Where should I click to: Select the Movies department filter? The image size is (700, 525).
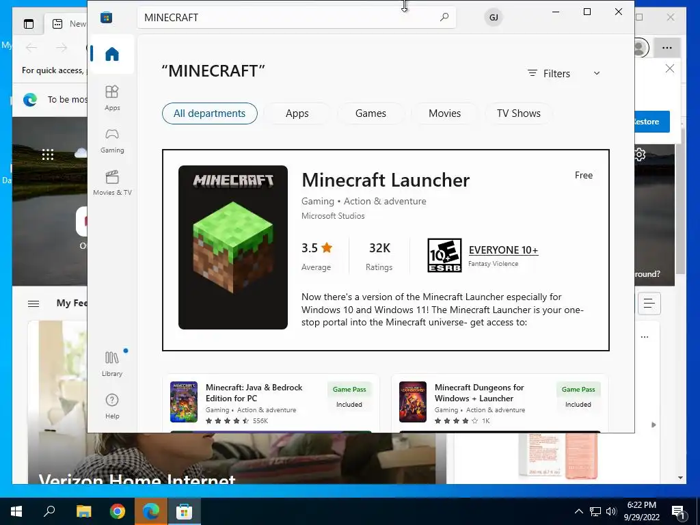coord(444,113)
